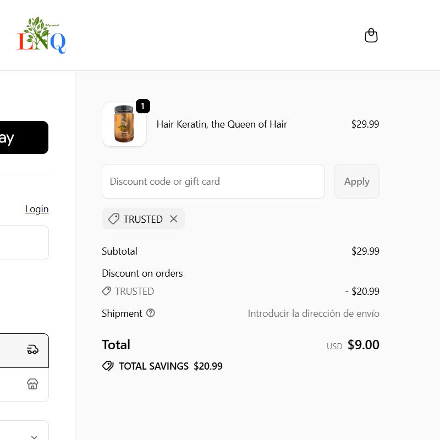This screenshot has width=440, height=440.
Task: Click the tag icon beside TOTAL SAVINGS
Action: pos(108,366)
